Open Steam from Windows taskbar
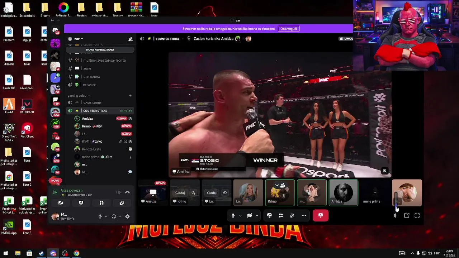 coord(41,253)
